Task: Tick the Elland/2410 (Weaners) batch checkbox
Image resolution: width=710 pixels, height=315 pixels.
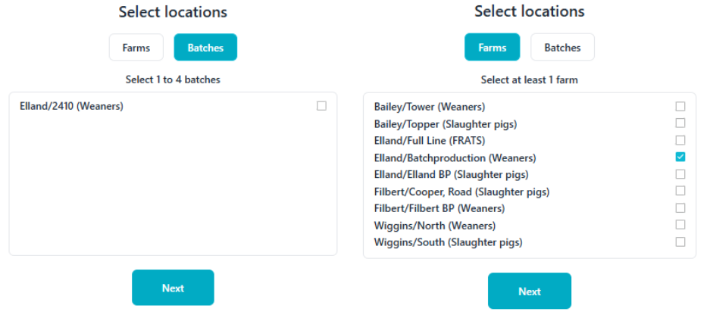Action: [x=321, y=107]
